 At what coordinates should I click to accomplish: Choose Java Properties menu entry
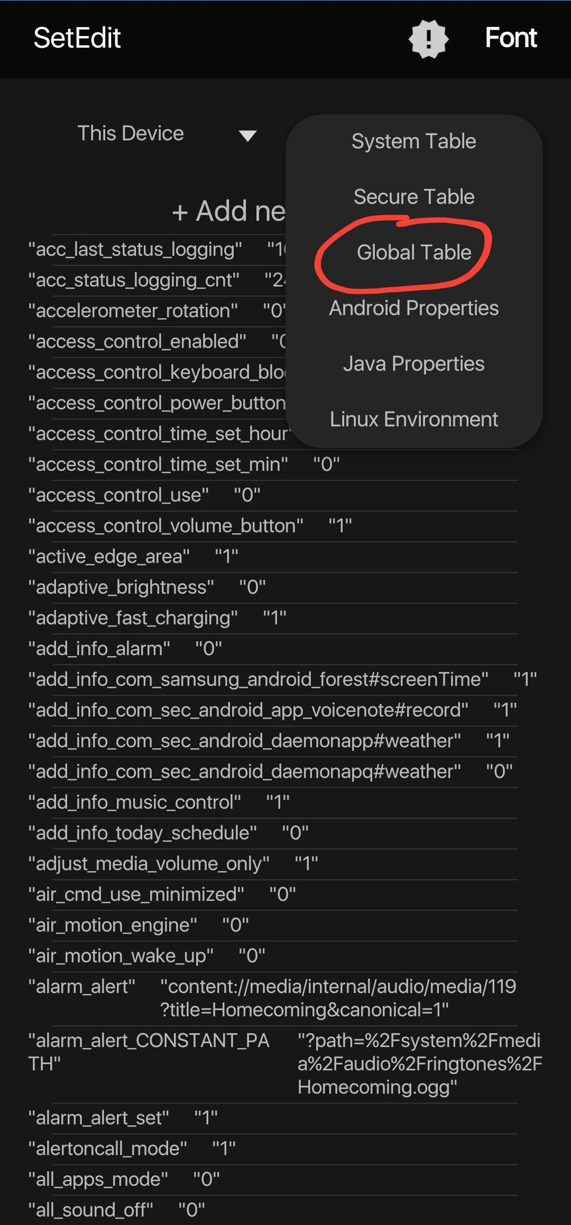[x=413, y=364]
